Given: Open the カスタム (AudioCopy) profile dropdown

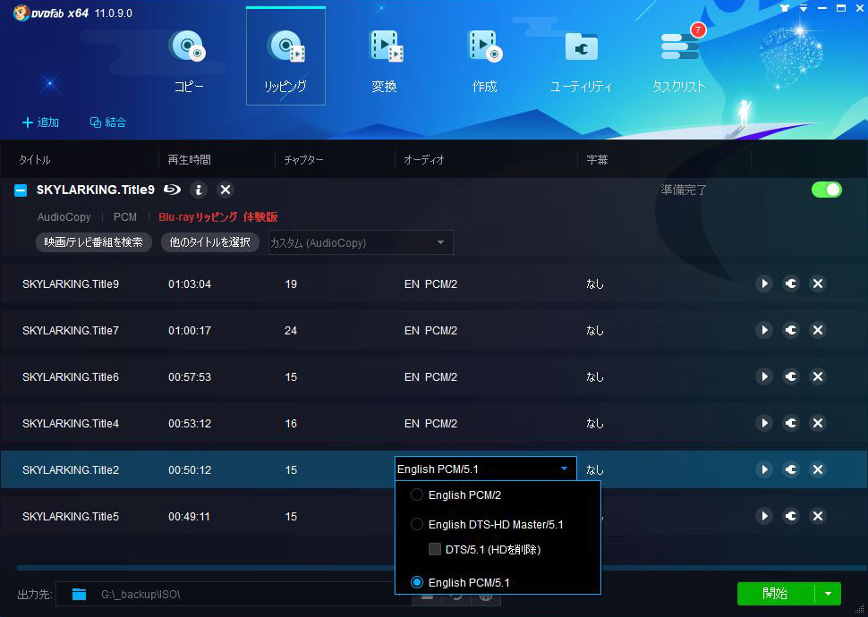Looking at the screenshot, I should (361, 242).
